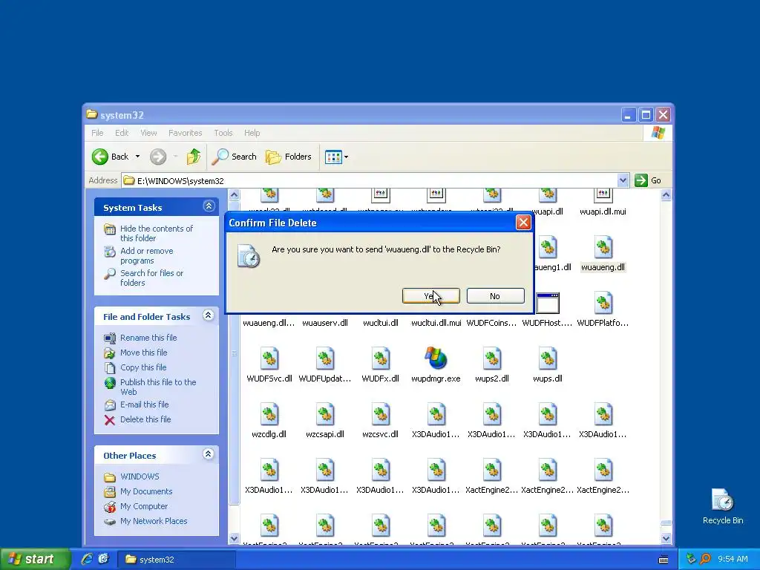The width and height of the screenshot is (760, 570).
Task: Open My Documents in Other Places
Action: click(146, 491)
